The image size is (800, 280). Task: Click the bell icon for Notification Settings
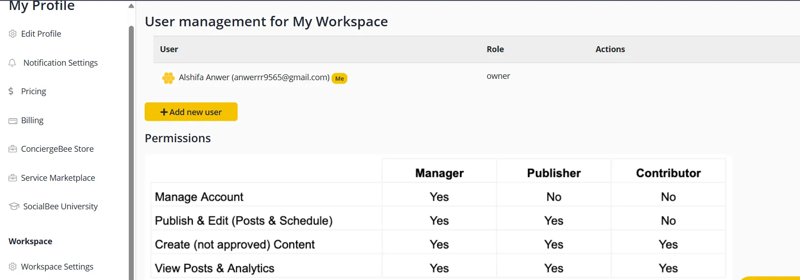(x=12, y=63)
